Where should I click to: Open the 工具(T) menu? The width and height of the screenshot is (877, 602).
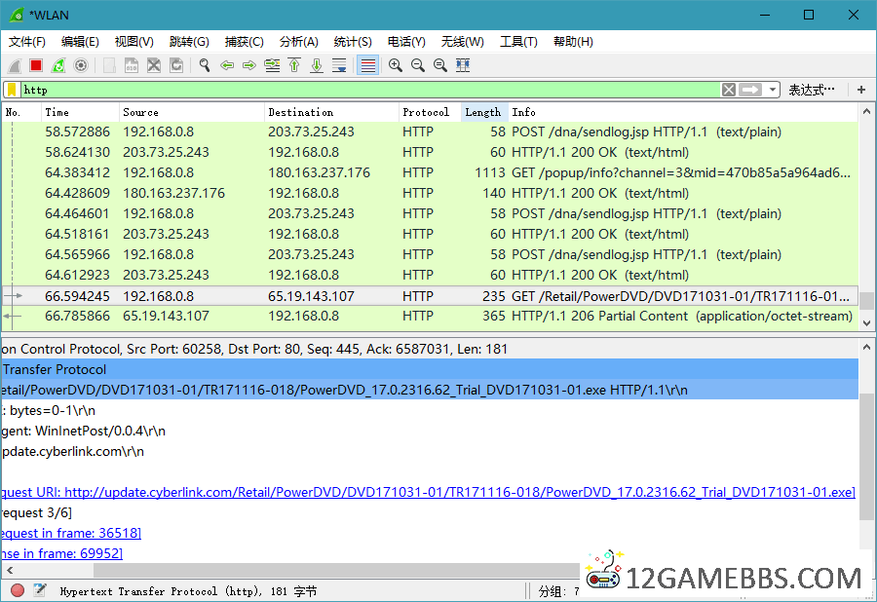[518, 42]
